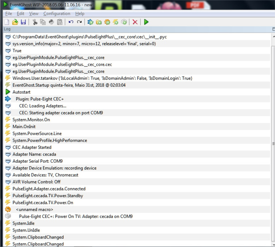Undo the last action

click(x=71, y=22)
